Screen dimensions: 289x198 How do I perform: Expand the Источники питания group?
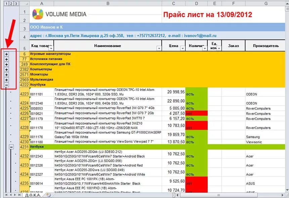tap(6, 59)
